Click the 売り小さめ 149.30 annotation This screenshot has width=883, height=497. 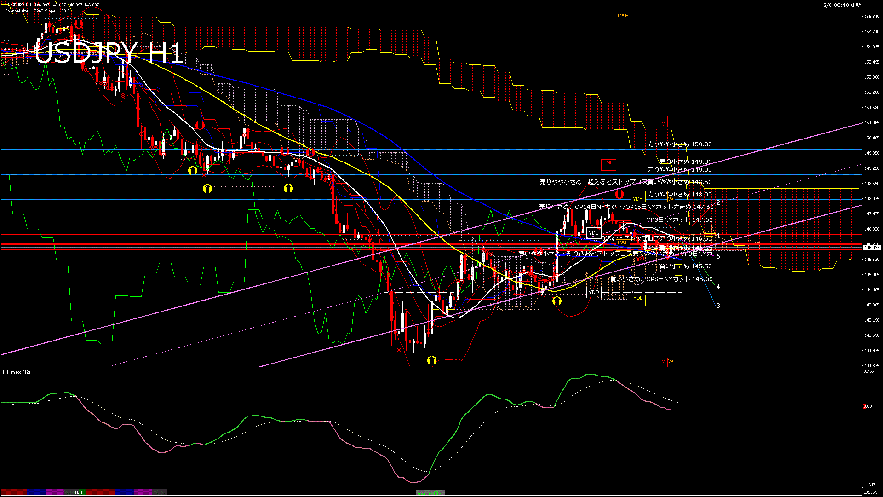(685, 162)
